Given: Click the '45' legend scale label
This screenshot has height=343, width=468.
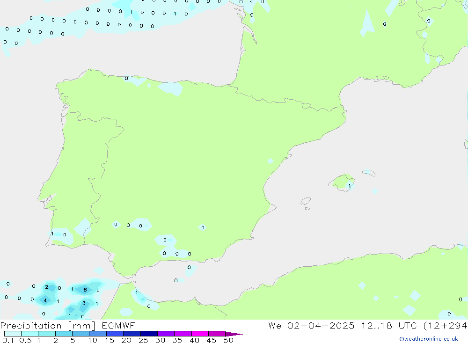Looking at the screenshot, I should (x=212, y=340).
